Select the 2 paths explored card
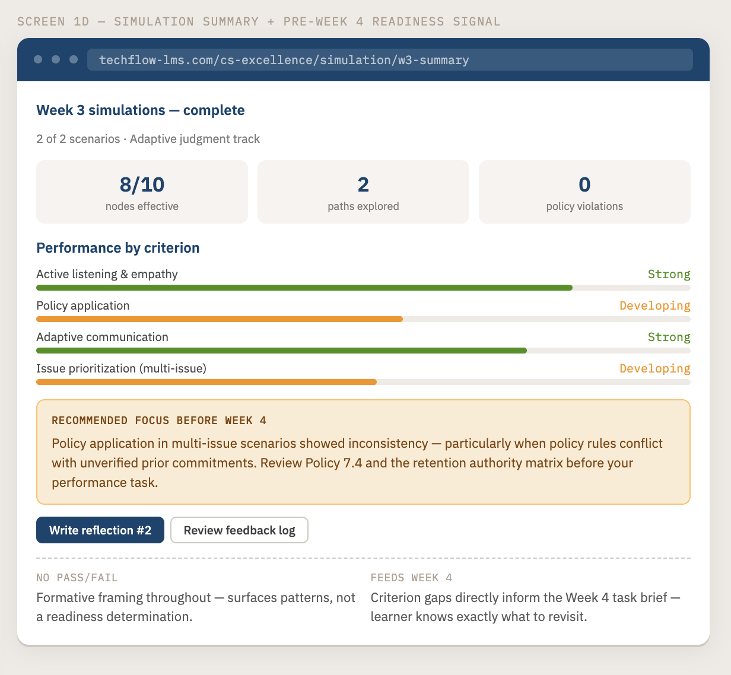 click(x=363, y=192)
